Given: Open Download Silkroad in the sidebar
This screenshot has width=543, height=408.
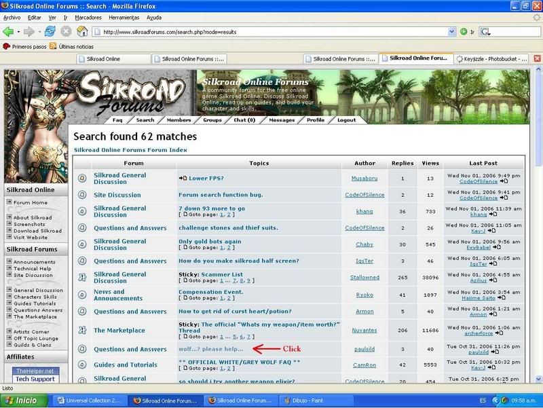Looking at the screenshot, I should coord(37,231).
